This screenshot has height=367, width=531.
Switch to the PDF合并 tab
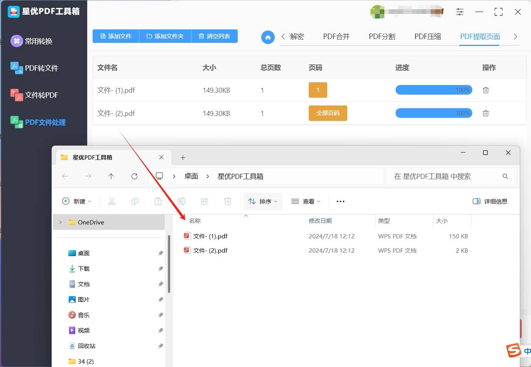point(336,36)
